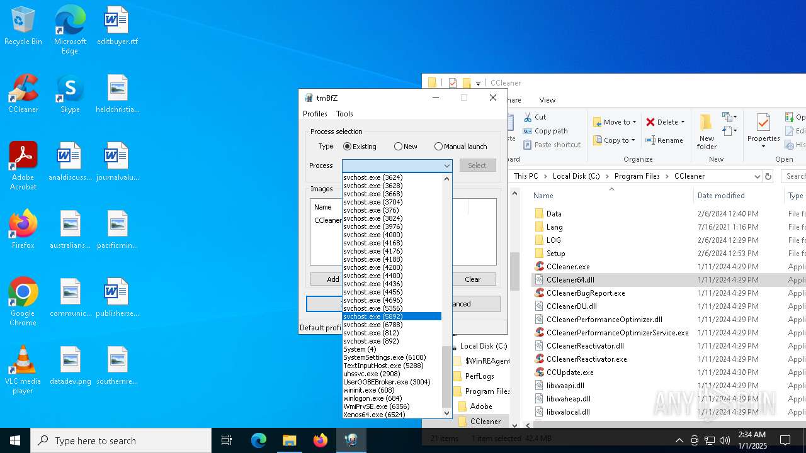806x453 pixels.
Task: Switch to the View tab in Explorer
Action: (547, 100)
